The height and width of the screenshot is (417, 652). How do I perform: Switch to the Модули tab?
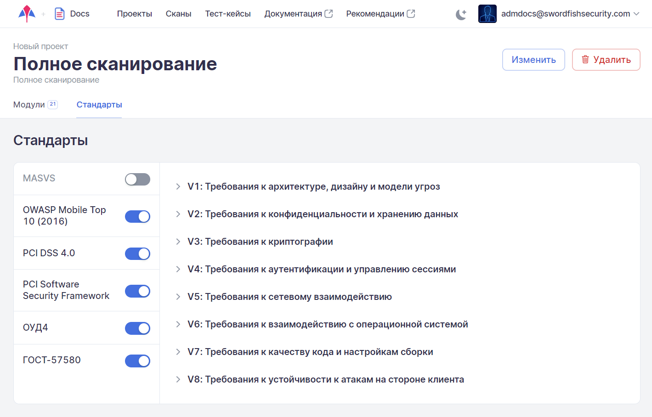(x=29, y=105)
